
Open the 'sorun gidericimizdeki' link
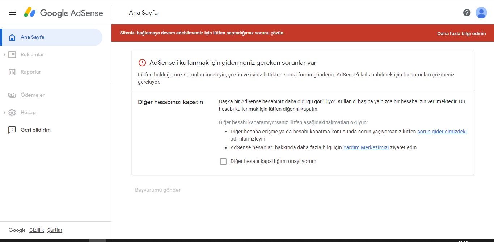coord(442,132)
